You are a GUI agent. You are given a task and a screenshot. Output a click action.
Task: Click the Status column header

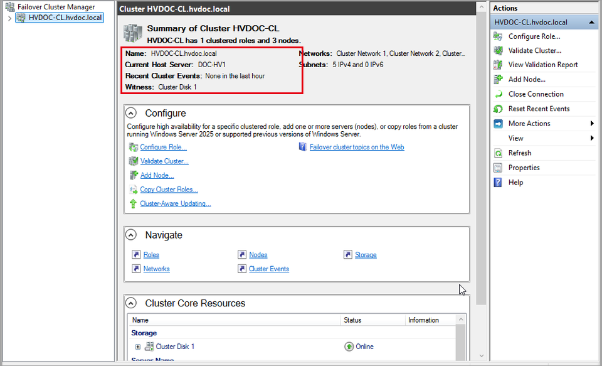point(372,320)
